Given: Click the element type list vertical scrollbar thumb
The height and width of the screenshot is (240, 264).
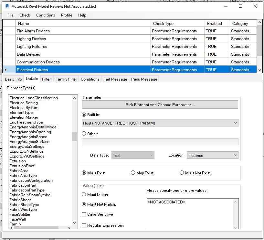Looking at the screenshot, I should (x=74, y=136).
